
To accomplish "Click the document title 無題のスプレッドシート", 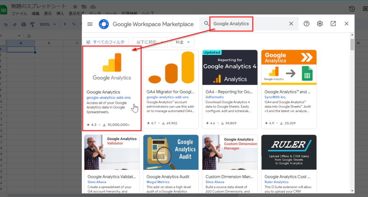I will coord(39,6).
